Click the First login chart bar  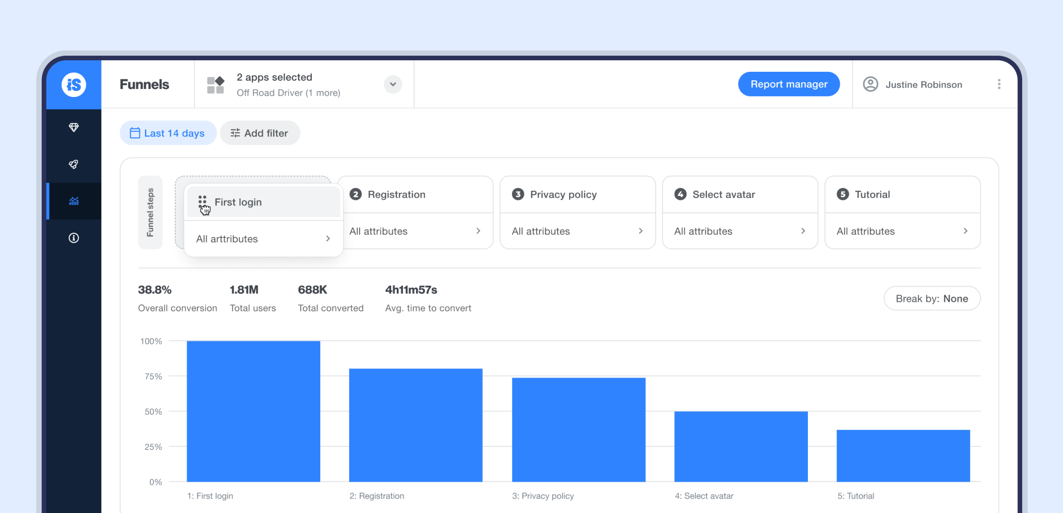(253, 411)
